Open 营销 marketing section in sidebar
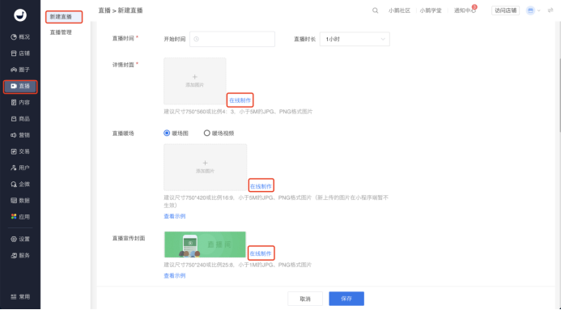 20,135
